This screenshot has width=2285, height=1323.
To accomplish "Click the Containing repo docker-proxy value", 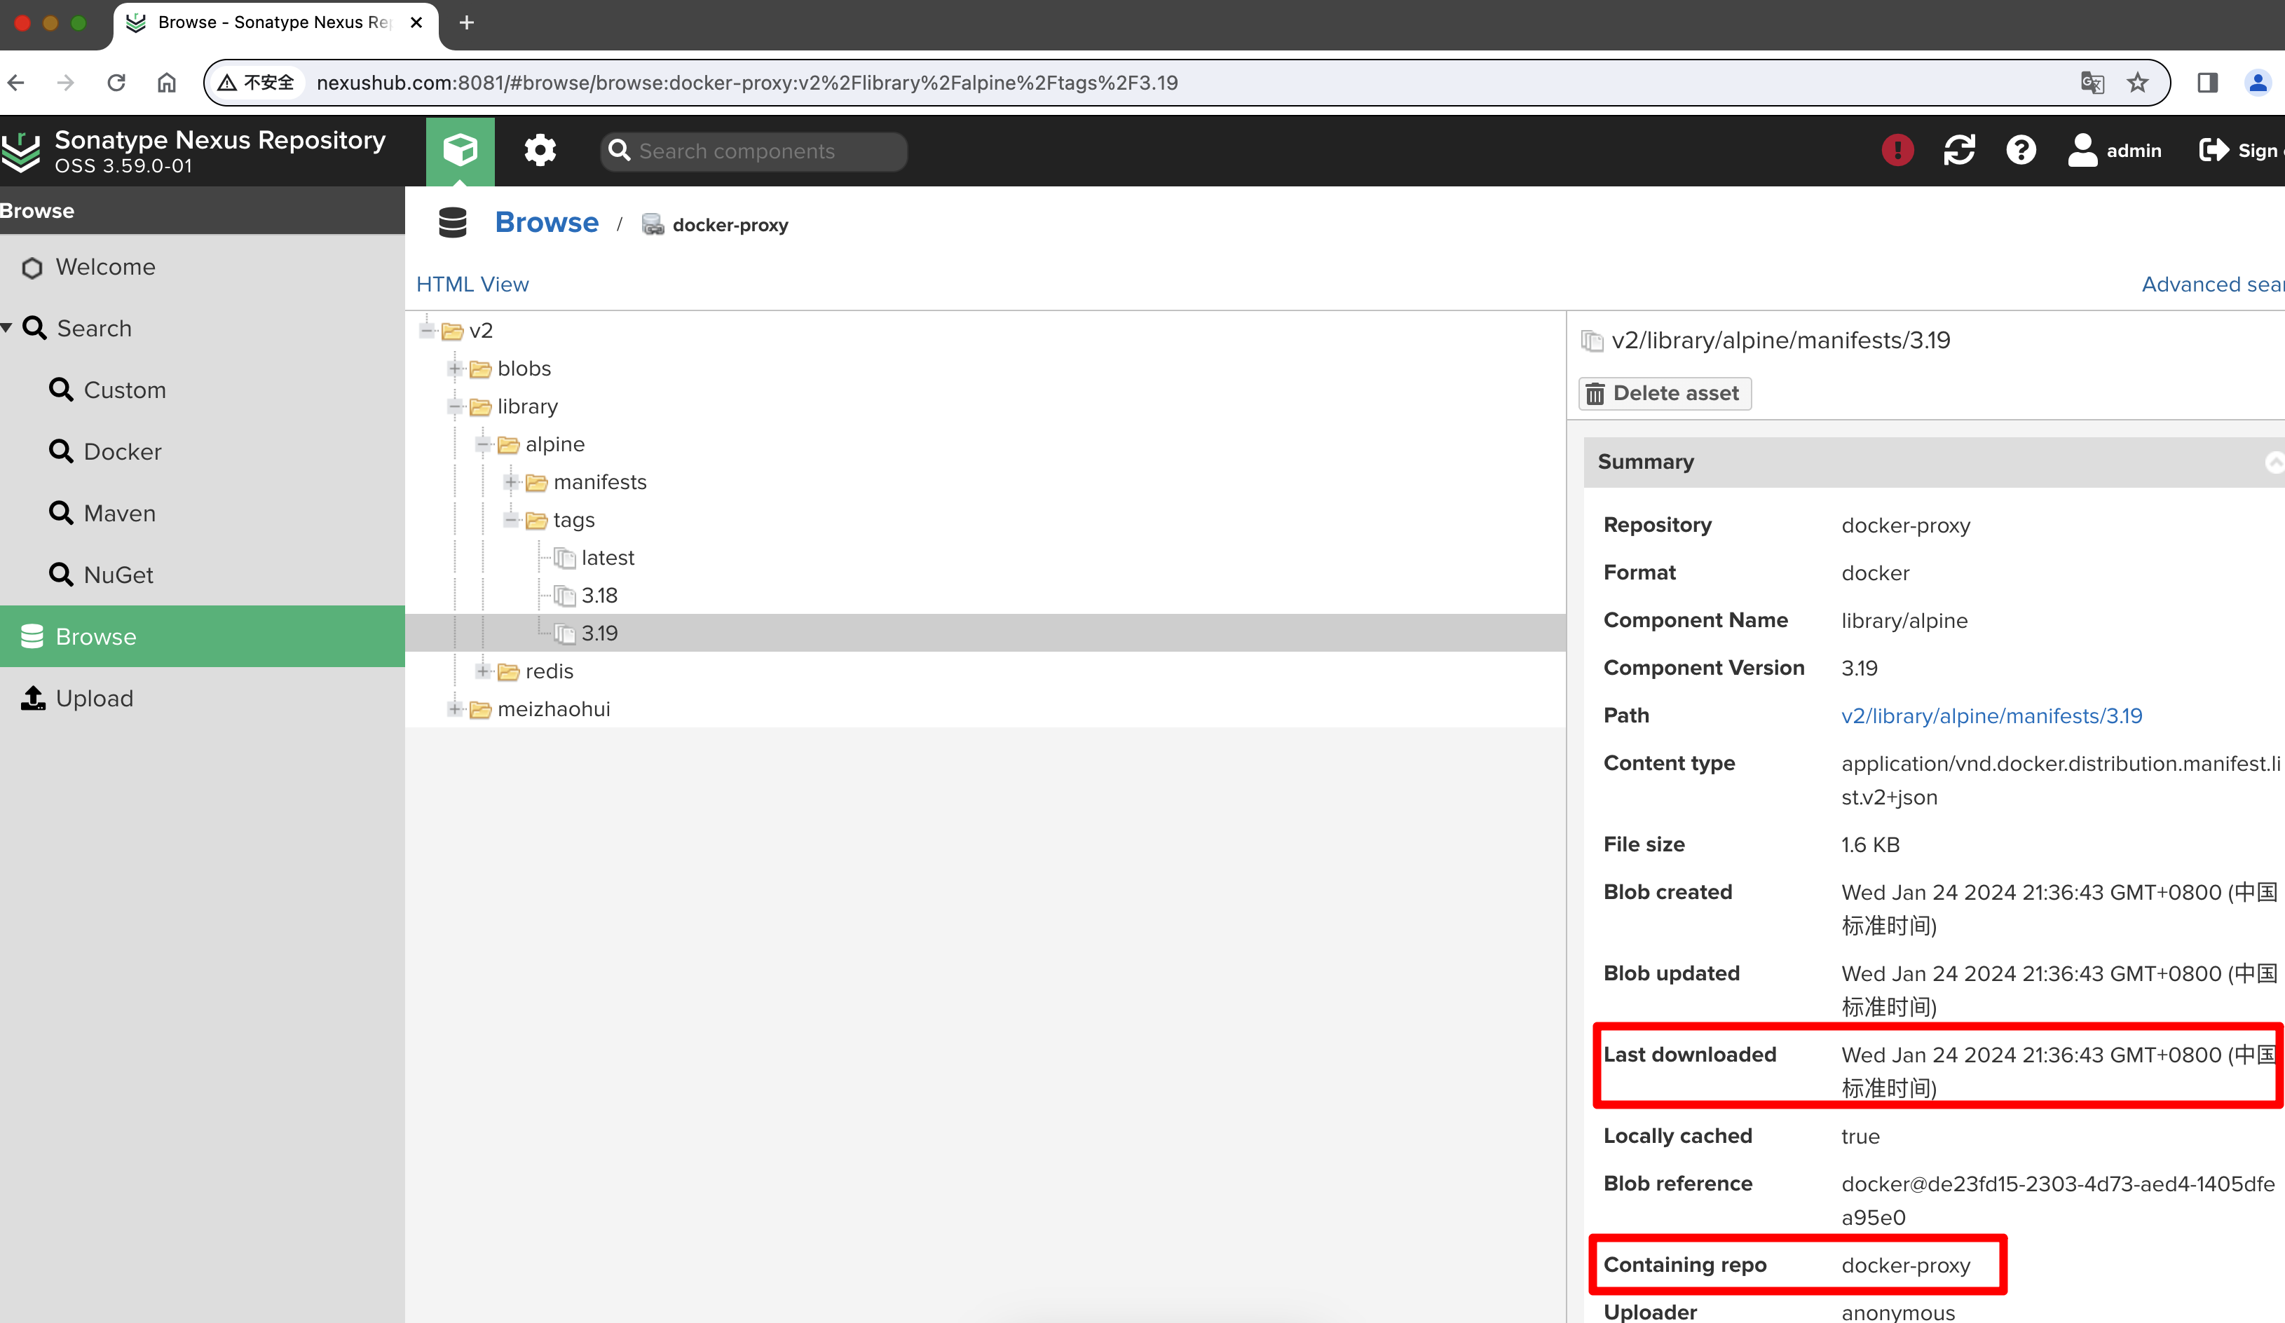I will [1905, 1265].
